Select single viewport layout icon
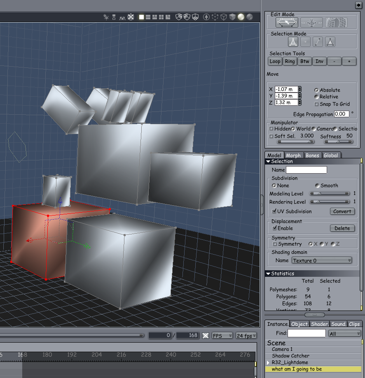This screenshot has width=365, height=378. pyautogui.click(x=141, y=17)
